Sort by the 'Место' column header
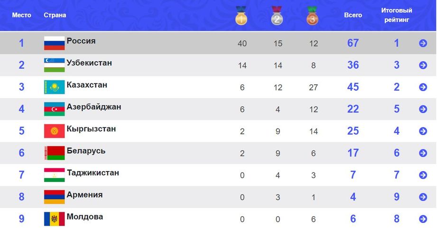The height and width of the screenshot is (237, 437). (x=21, y=15)
